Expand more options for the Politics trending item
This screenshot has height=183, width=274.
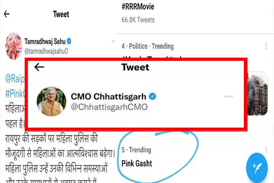(266, 46)
